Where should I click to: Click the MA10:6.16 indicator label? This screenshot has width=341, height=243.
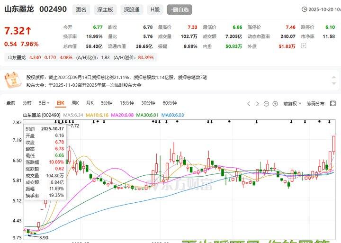coord(97,115)
